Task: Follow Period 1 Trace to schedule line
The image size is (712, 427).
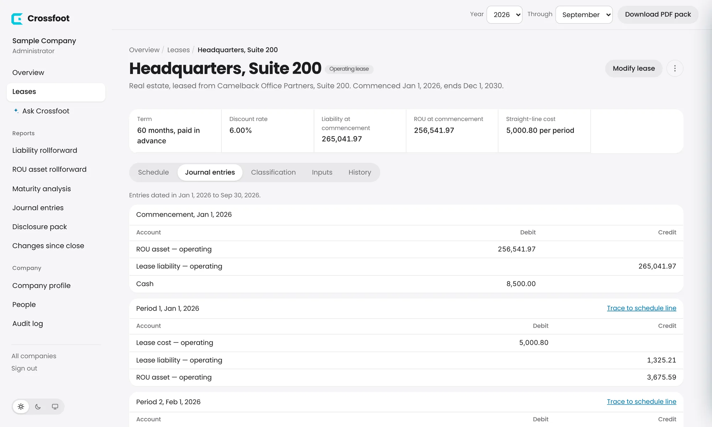Action: click(x=642, y=308)
